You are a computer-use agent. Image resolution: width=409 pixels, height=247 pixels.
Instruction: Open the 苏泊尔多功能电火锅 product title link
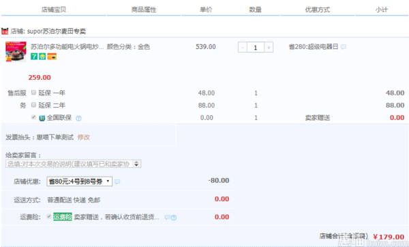(67, 46)
